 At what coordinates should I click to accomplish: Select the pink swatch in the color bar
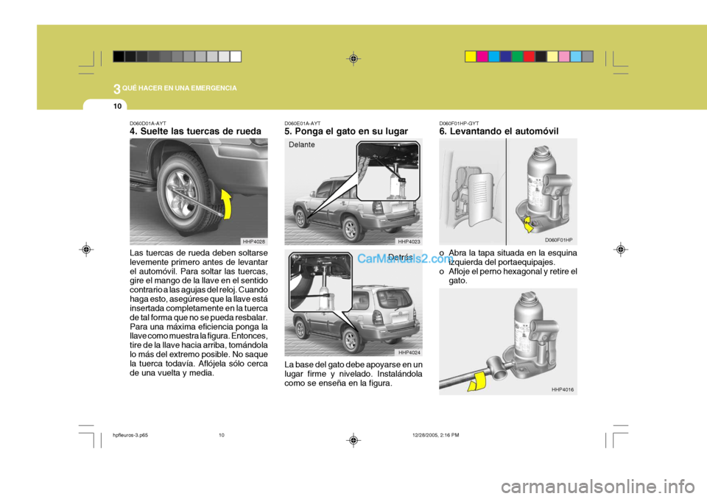[x=564, y=57]
